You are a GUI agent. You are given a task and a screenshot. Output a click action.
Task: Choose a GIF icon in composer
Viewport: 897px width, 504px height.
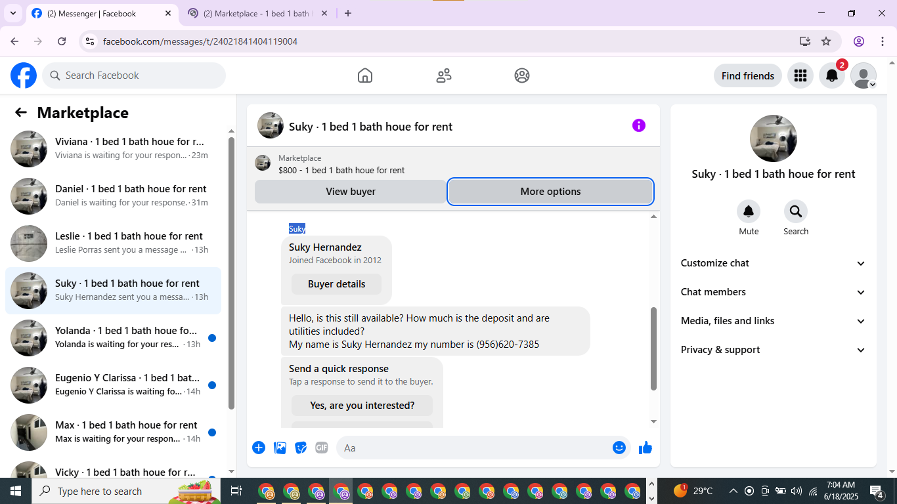coord(322,448)
